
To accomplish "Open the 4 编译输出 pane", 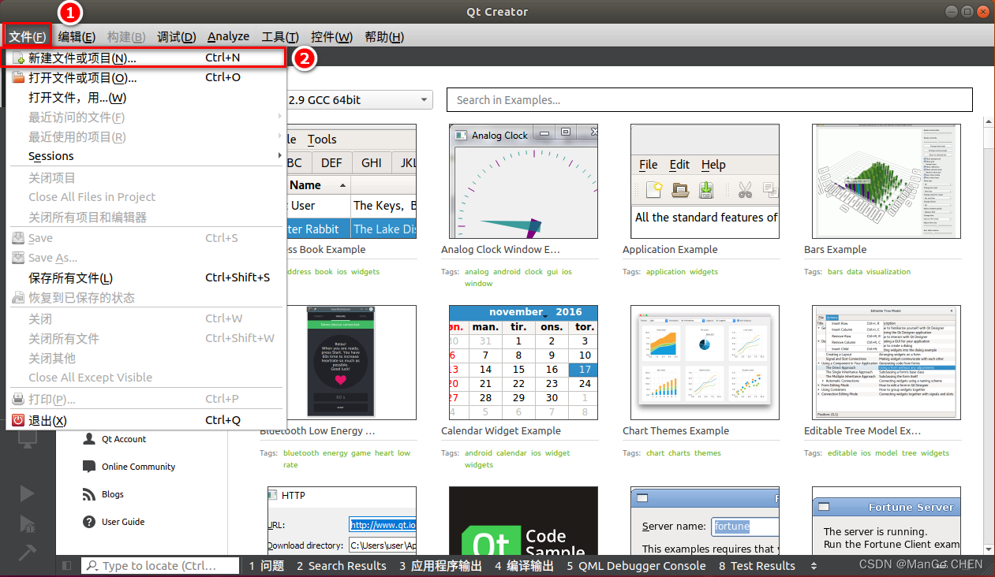I will point(525,566).
